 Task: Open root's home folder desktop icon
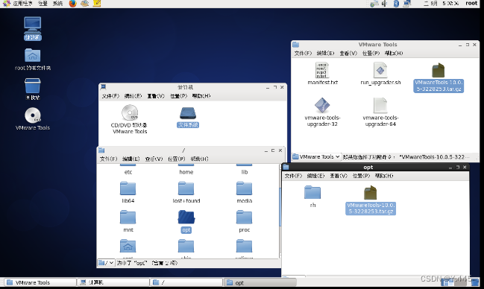[33, 60]
